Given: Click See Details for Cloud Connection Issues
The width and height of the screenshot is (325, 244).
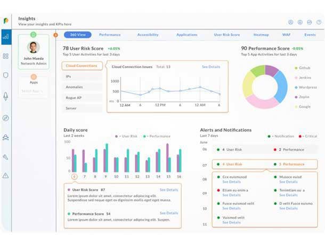Looking at the screenshot, I should pos(210,67).
